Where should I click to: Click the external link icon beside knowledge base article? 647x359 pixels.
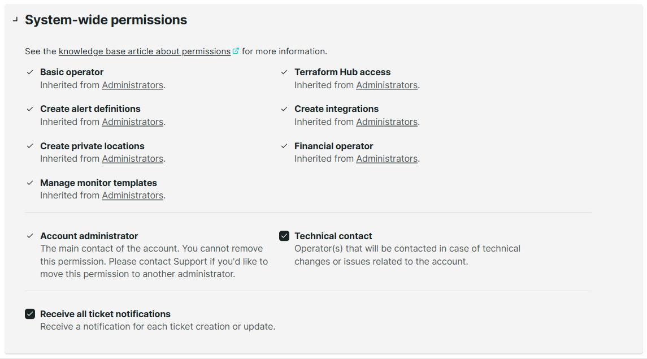point(236,50)
